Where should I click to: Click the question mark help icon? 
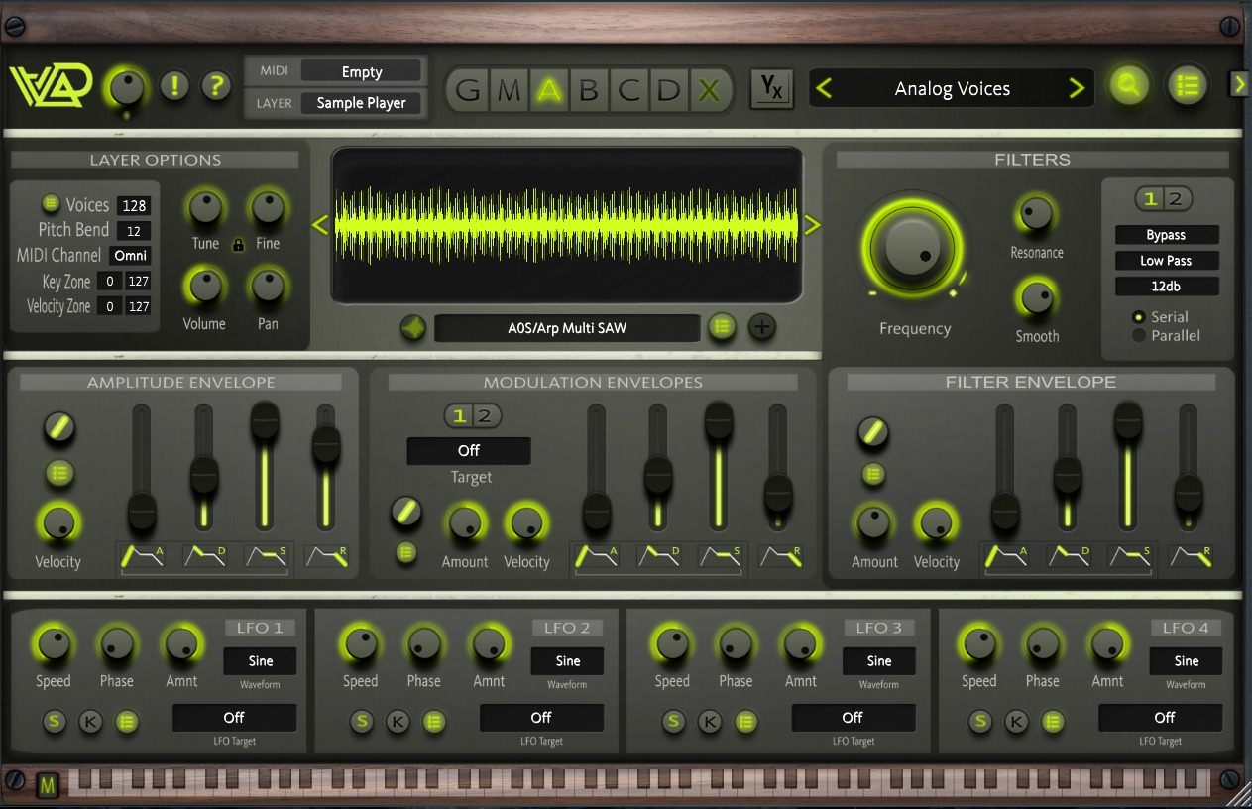[215, 86]
